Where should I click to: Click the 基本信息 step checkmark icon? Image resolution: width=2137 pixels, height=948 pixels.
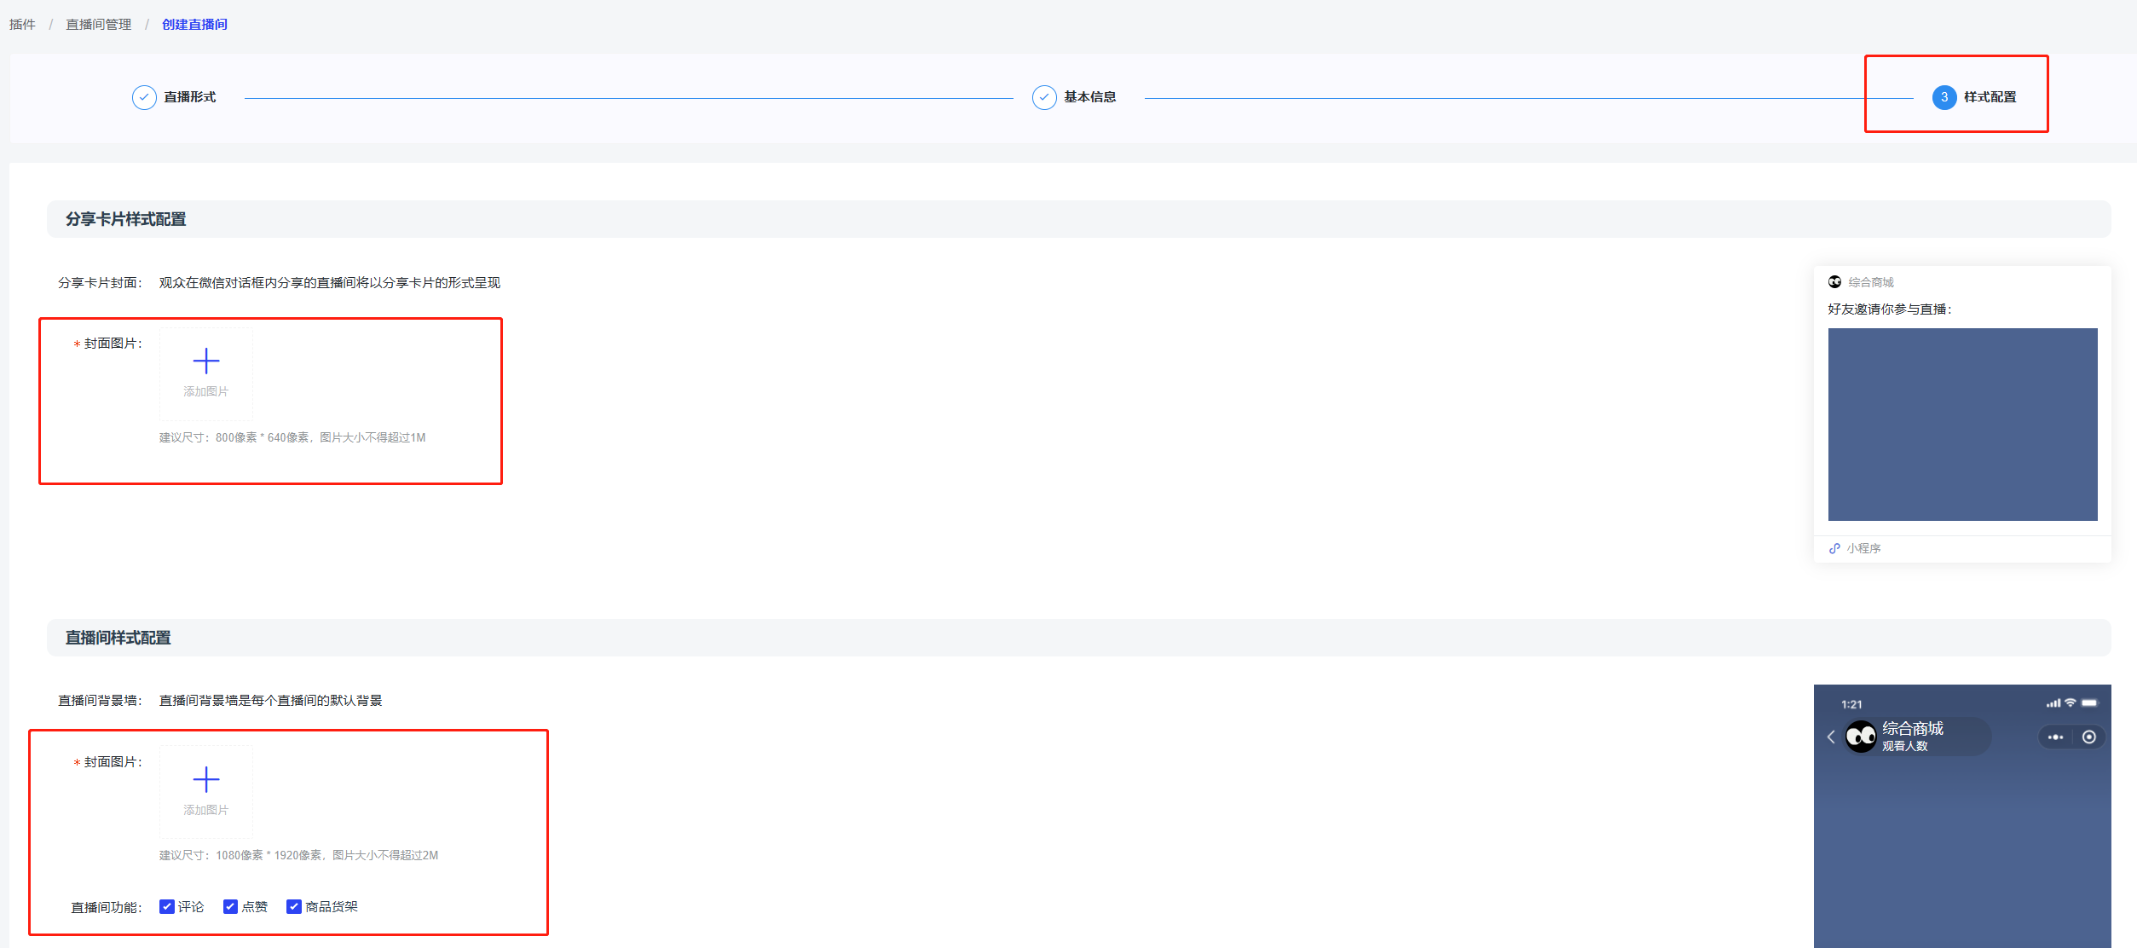(x=1043, y=97)
